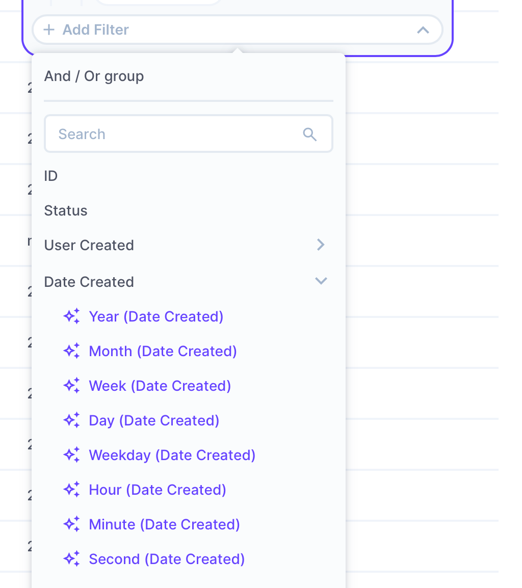Click the sparkle icon beside Year (Date Created)
522x588 pixels.
[71, 316]
